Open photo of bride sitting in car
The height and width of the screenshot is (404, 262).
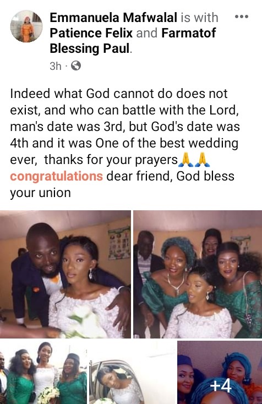(132, 372)
